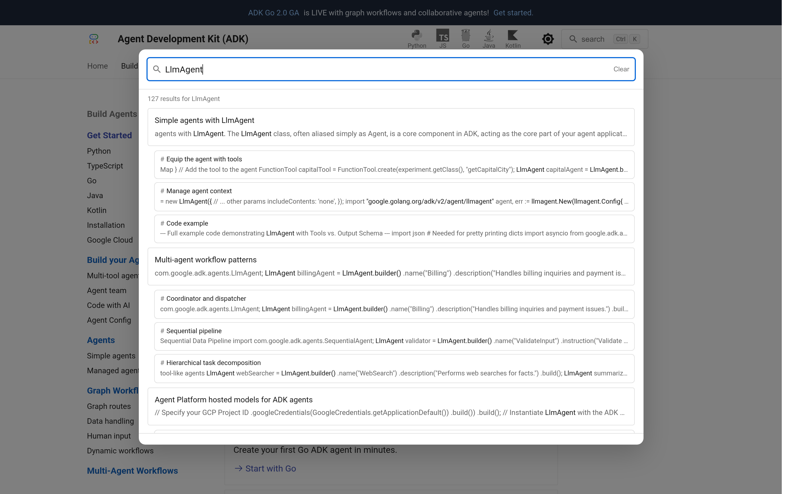This screenshot has height=494, width=790.
Task: Click the magnifier icon in the header search box
Action: (x=573, y=39)
